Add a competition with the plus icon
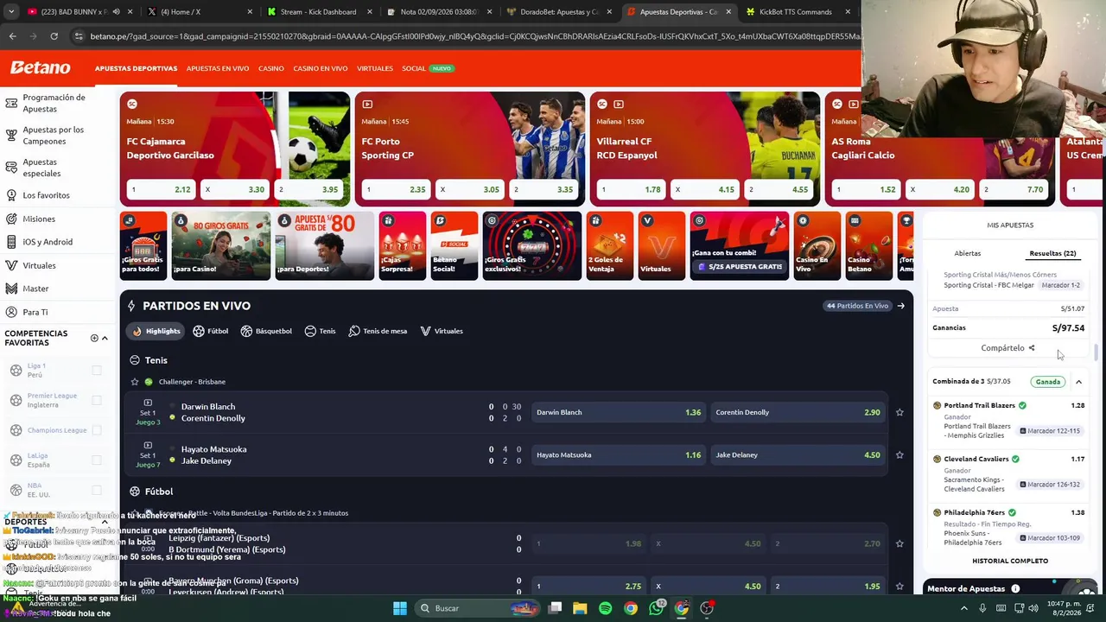 [x=94, y=338]
